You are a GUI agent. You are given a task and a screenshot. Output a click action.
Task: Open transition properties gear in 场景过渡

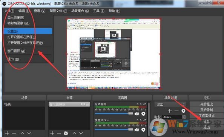click(183, 111)
